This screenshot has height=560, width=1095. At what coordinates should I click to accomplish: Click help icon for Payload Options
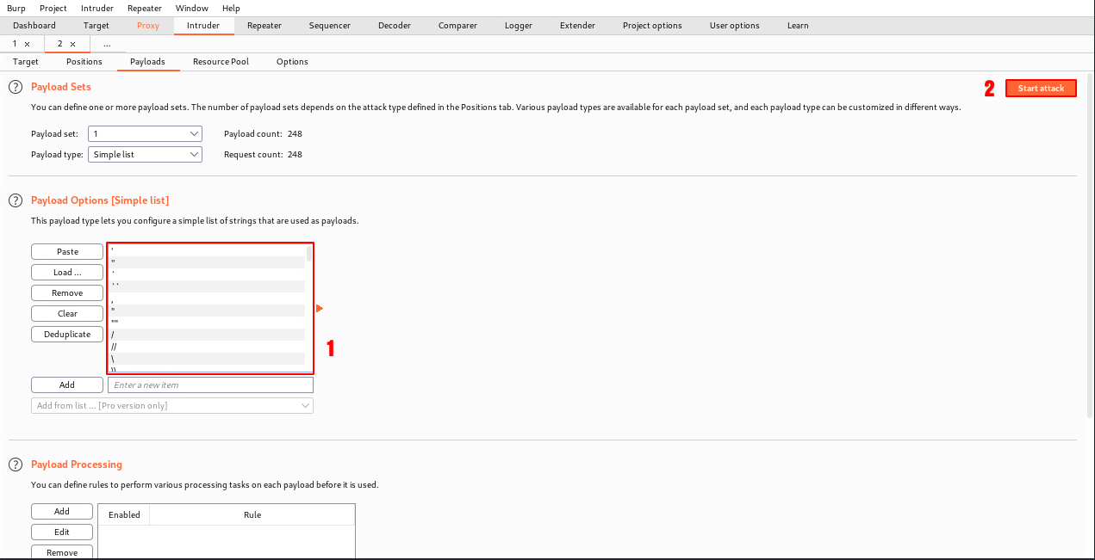pos(15,200)
